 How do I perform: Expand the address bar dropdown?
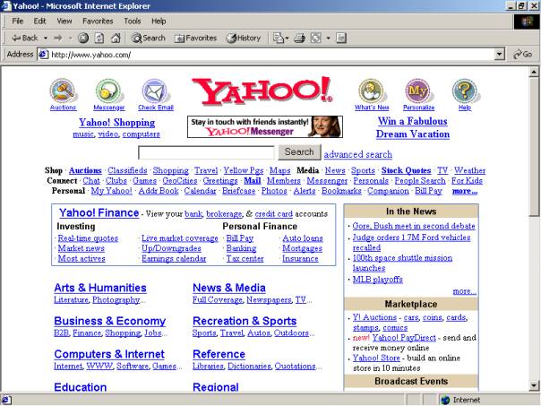click(500, 55)
